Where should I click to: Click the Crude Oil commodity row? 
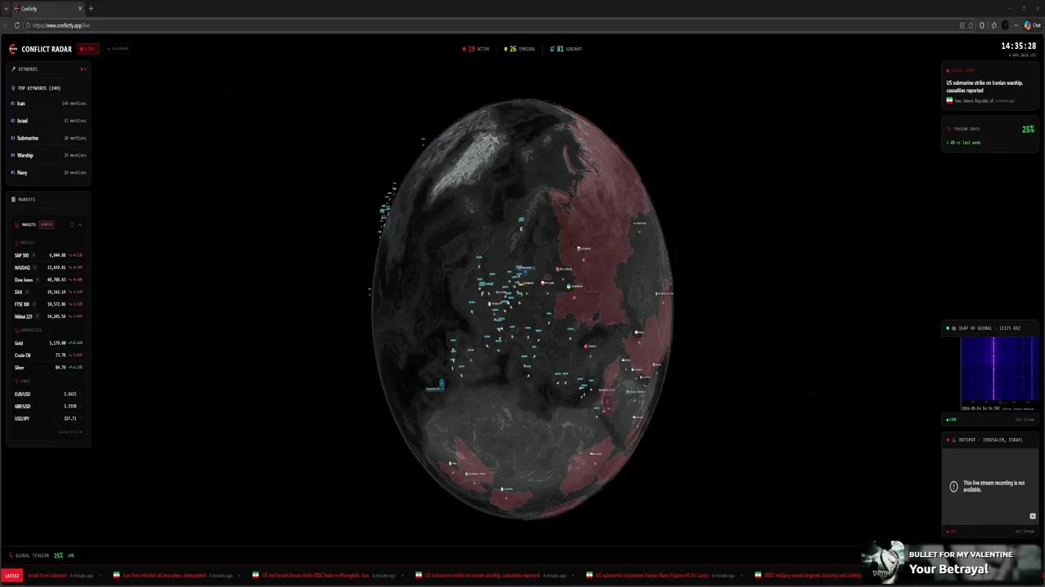coord(48,355)
